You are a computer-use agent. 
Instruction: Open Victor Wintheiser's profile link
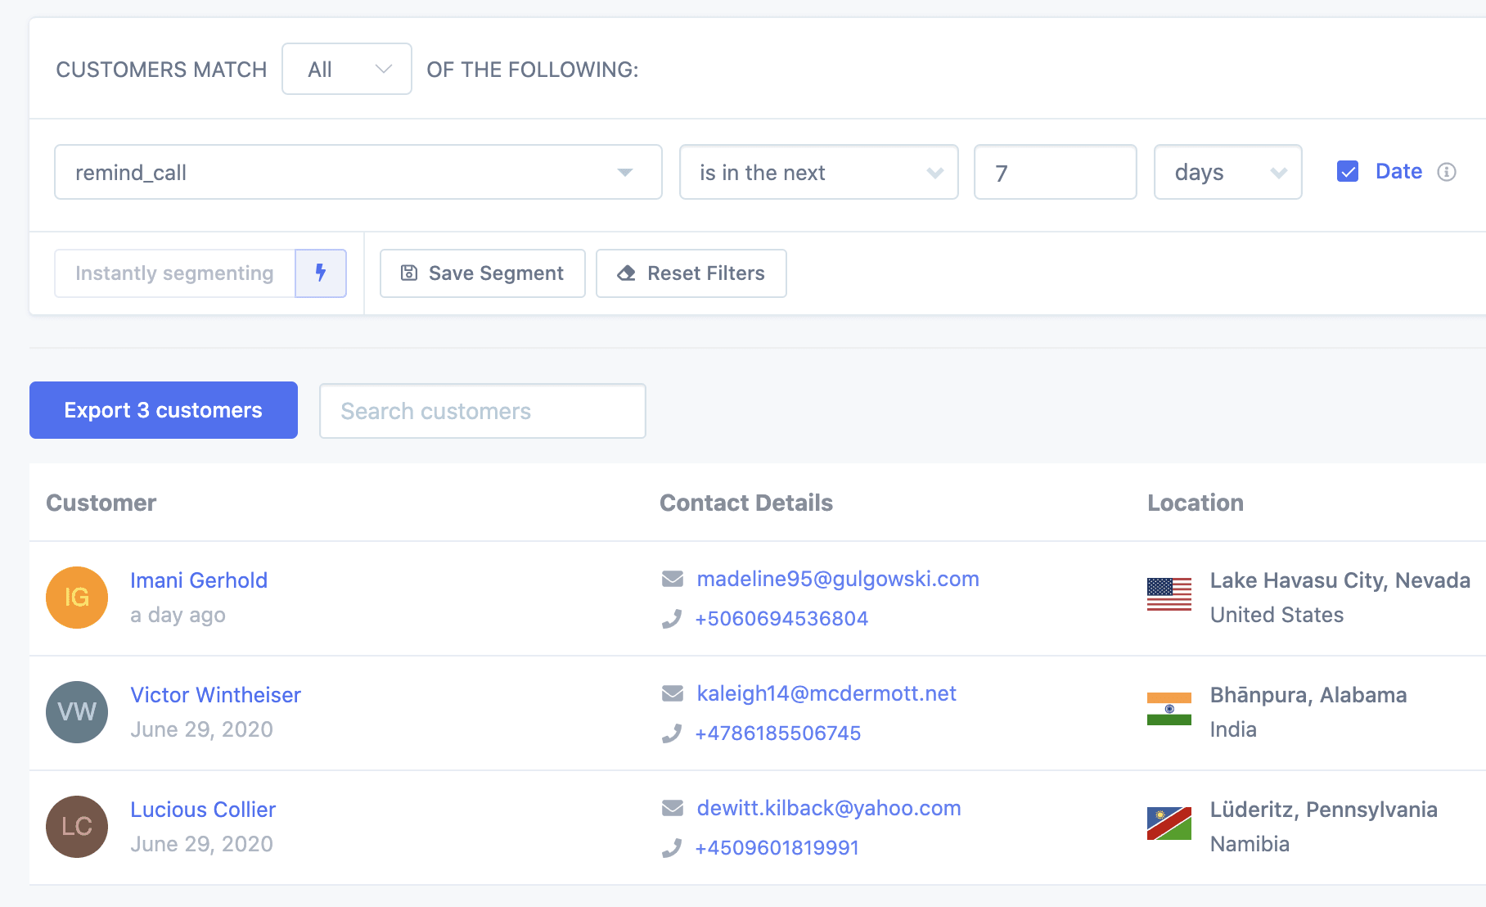(x=215, y=694)
